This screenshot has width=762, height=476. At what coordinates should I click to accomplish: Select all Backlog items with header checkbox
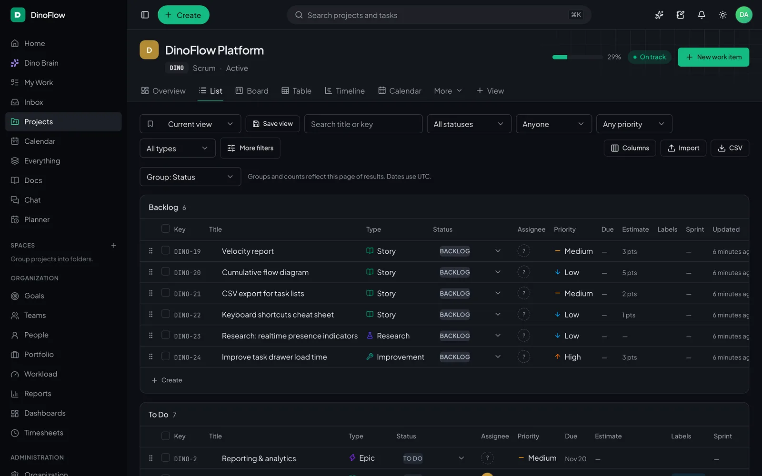(x=166, y=229)
